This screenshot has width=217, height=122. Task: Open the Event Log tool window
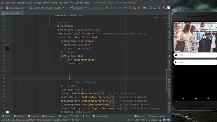[x=140, y=116]
